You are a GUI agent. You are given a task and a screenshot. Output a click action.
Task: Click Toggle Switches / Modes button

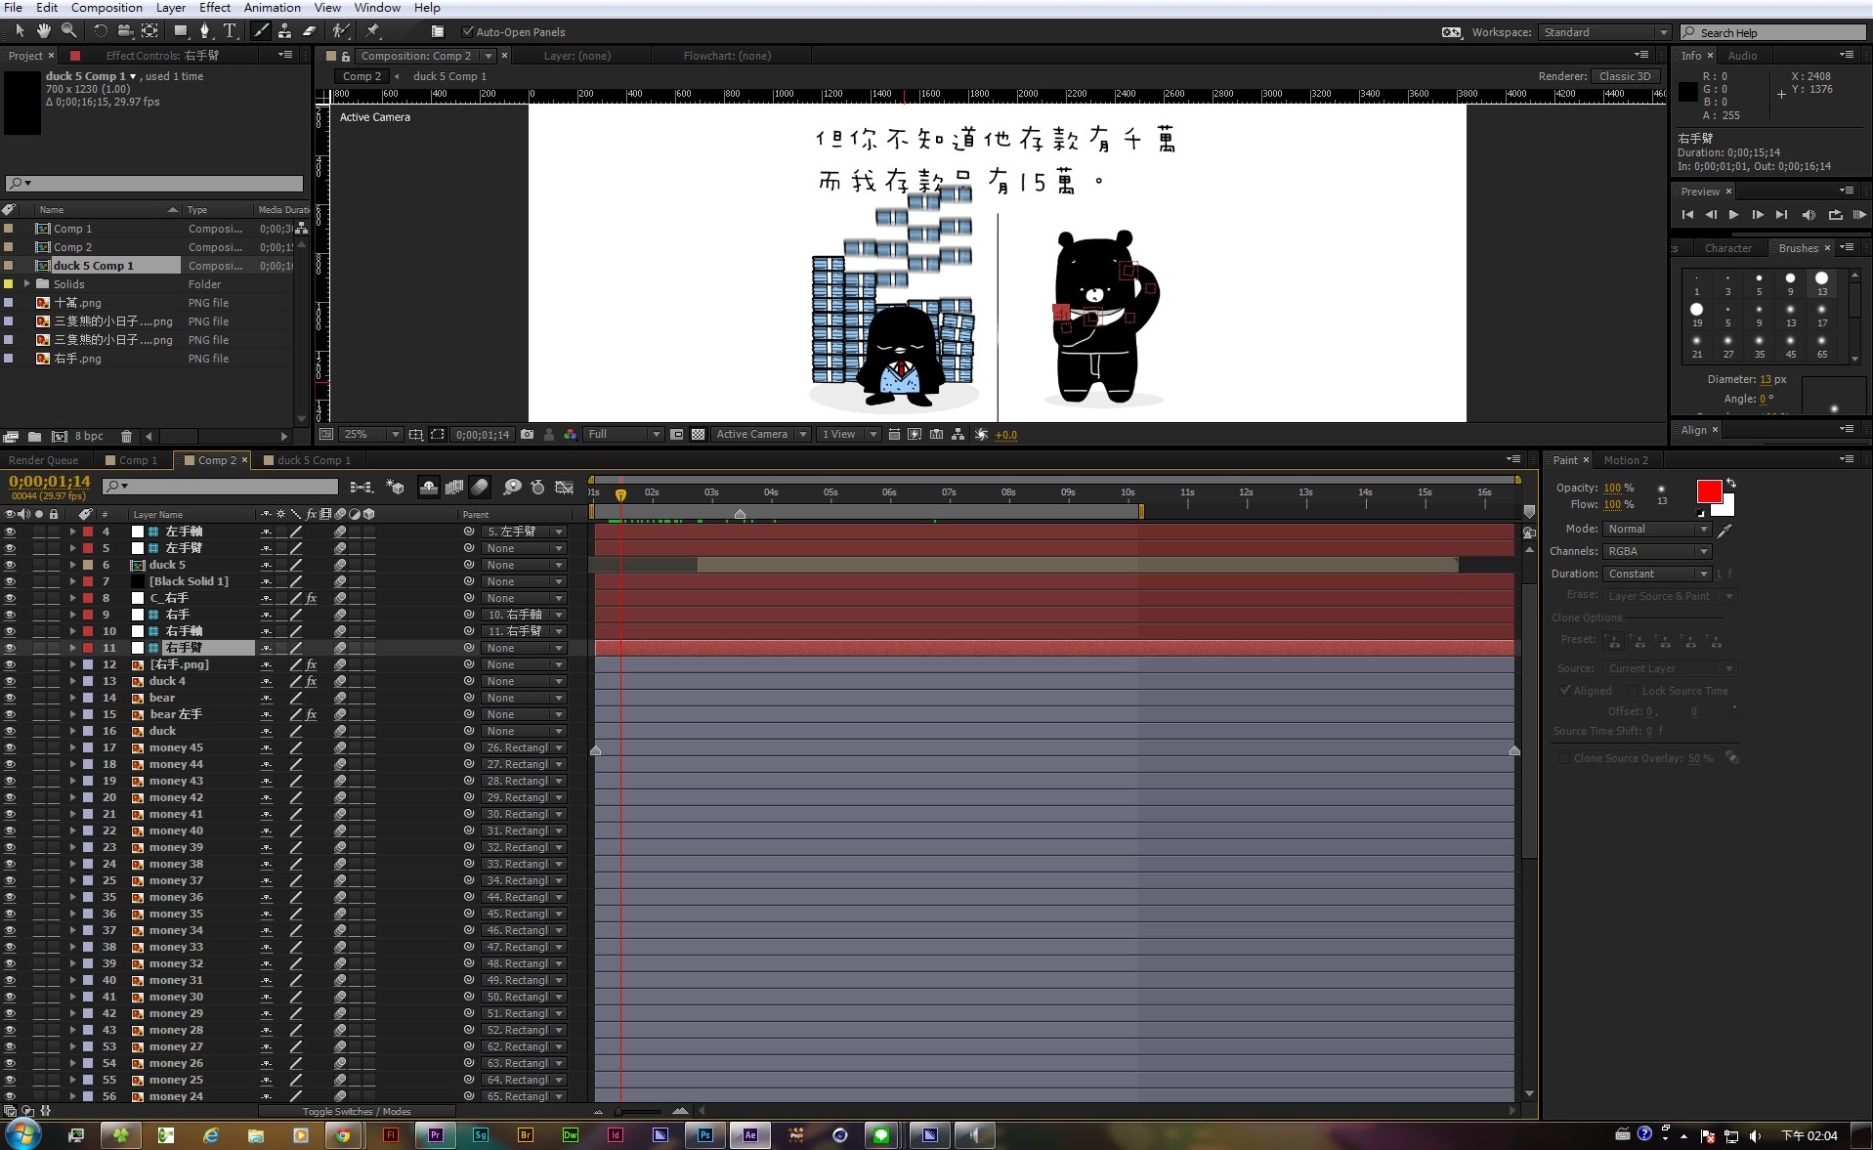(x=357, y=1112)
